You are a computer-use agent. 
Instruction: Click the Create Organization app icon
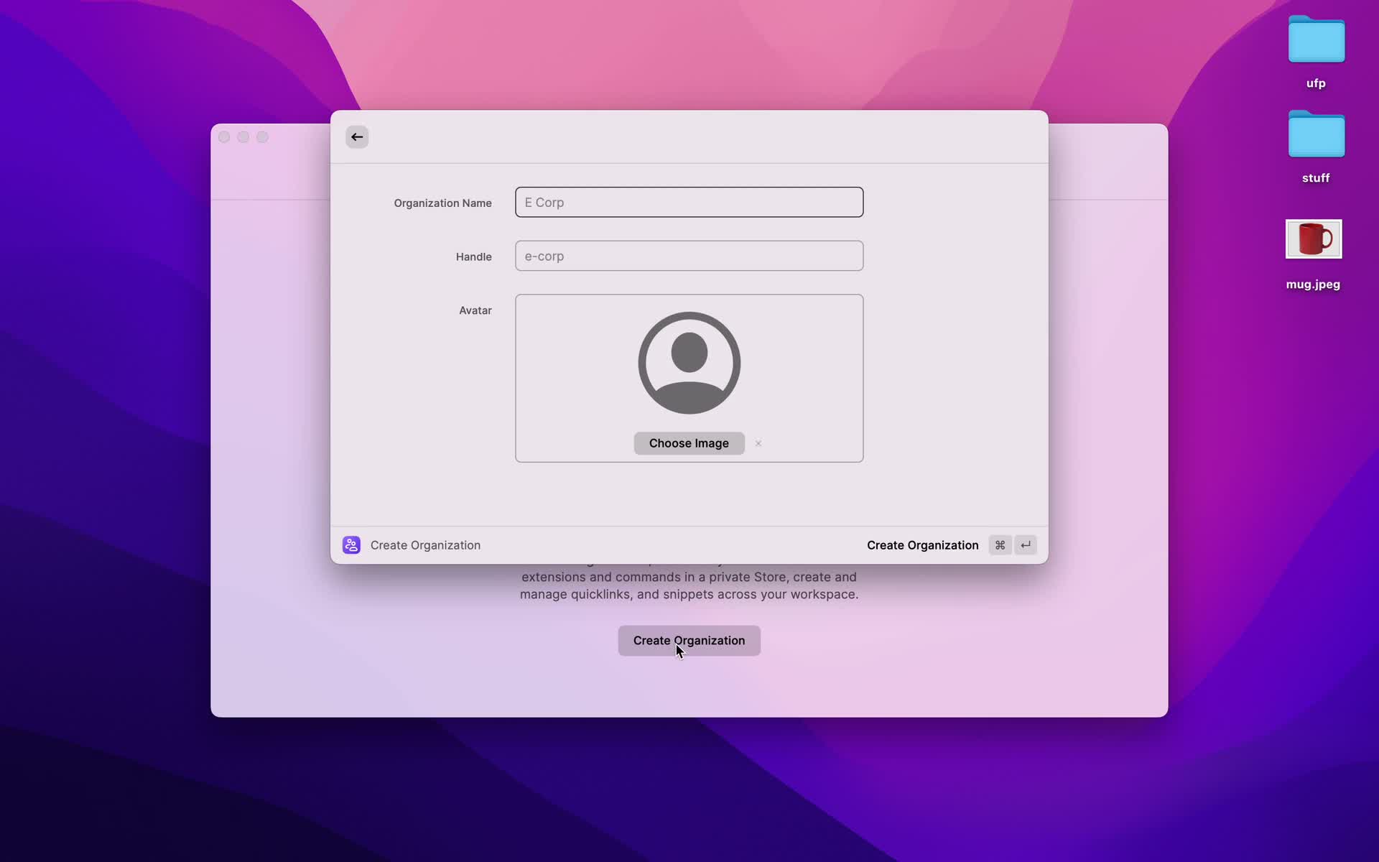351,544
